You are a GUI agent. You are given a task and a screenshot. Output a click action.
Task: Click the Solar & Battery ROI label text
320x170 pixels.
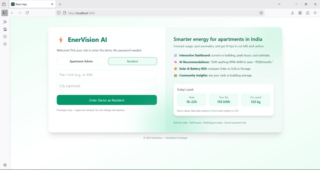193,69
